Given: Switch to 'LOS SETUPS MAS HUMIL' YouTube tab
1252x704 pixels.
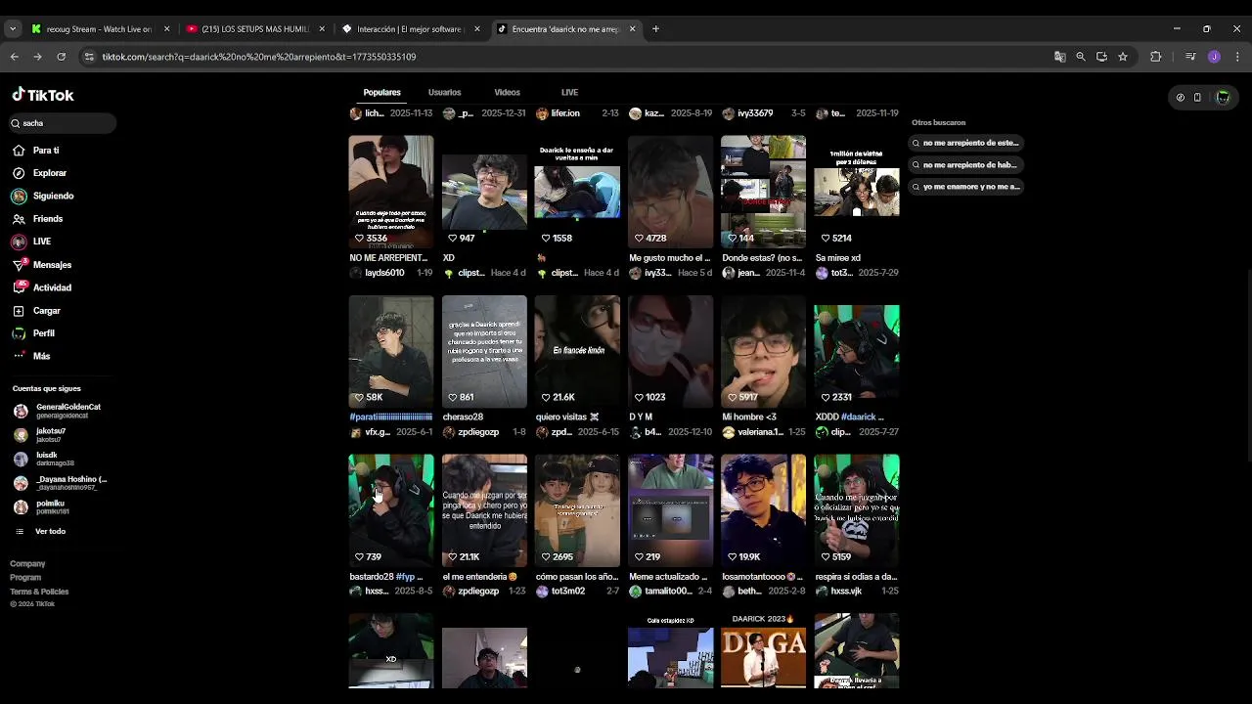Looking at the screenshot, I should point(254,28).
